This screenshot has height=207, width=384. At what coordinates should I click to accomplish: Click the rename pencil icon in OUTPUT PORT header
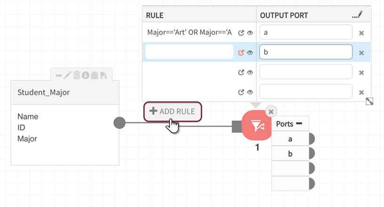point(358,16)
